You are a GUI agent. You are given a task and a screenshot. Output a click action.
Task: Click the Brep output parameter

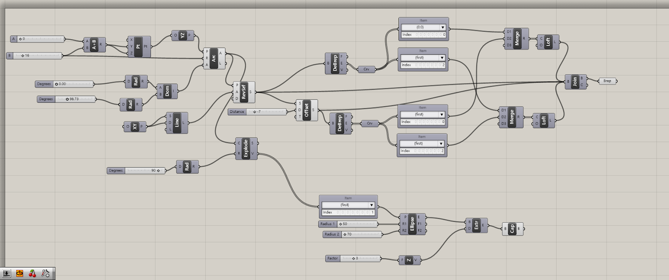tap(608, 81)
